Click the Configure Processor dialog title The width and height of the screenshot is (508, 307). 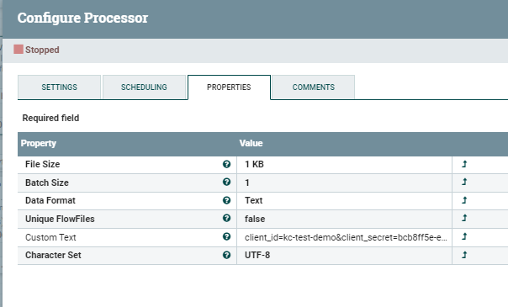tap(82, 19)
